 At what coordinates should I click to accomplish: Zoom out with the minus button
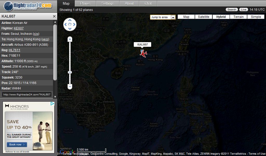tap(70, 87)
